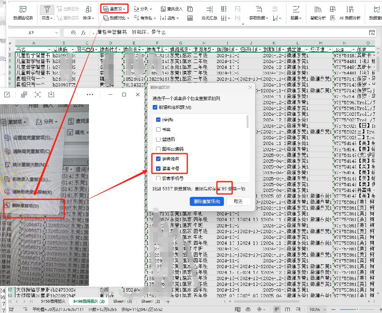Click the 筛选 filter funnel icon
The width and height of the screenshot is (382, 313).
pos(48,10)
